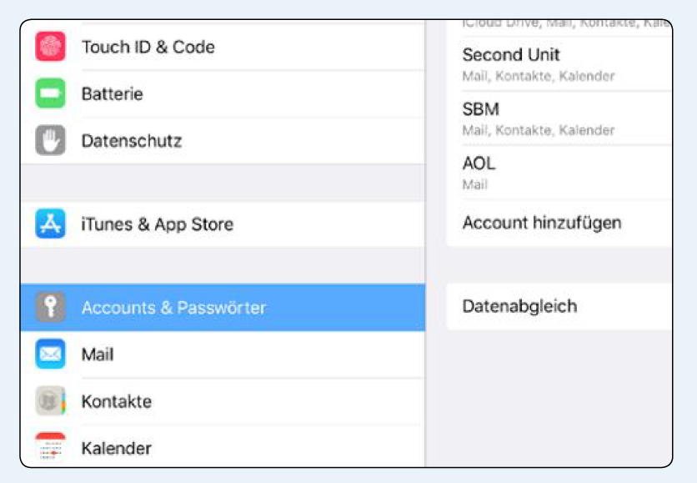This screenshot has height=483, width=697.
Task: Go to iTunes & App Store settings
Action: tap(223, 224)
